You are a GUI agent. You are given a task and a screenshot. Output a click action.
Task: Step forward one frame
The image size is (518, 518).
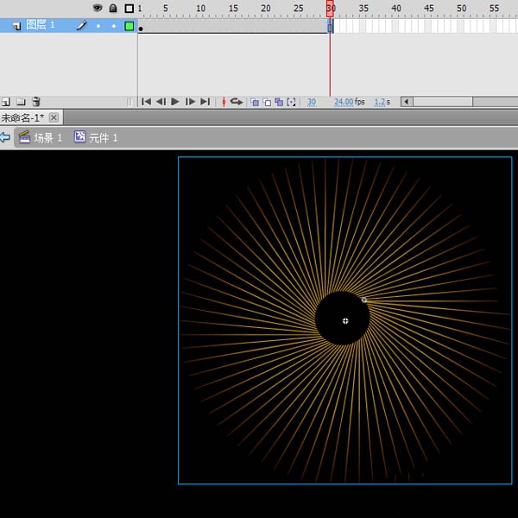190,102
